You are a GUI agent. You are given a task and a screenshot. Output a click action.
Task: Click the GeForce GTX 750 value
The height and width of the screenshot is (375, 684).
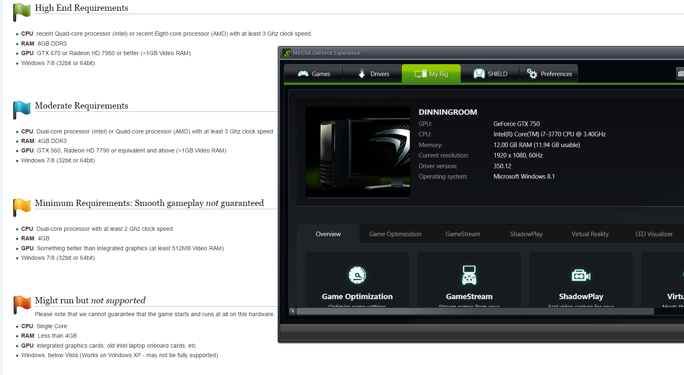pyautogui.click(x=517, y=124)
